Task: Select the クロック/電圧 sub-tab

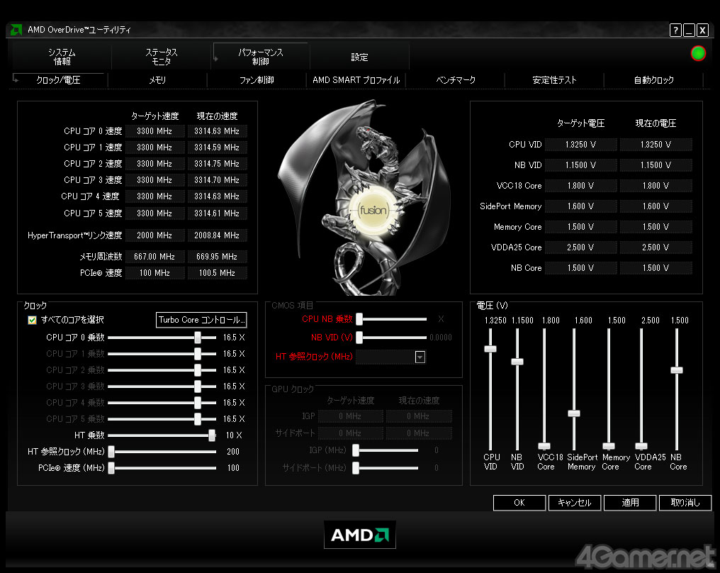Action: (58, 80)
